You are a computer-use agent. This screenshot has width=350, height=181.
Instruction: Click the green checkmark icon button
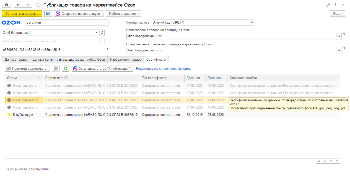(x=56, y=68)
